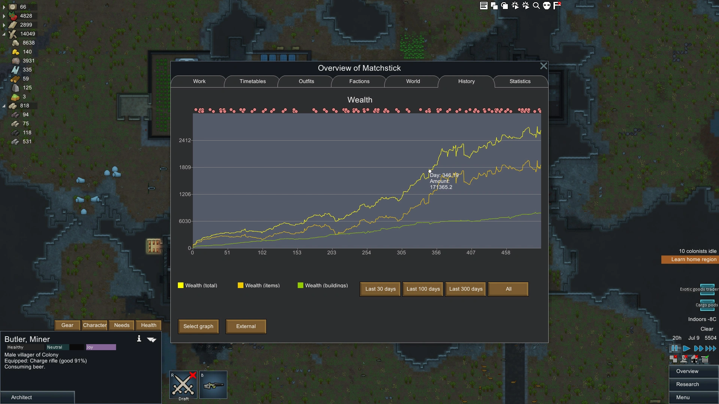This screenshot has width=719, height=404.
Task: Switch to the Statistics tab
Action: [x=519, y=81]
